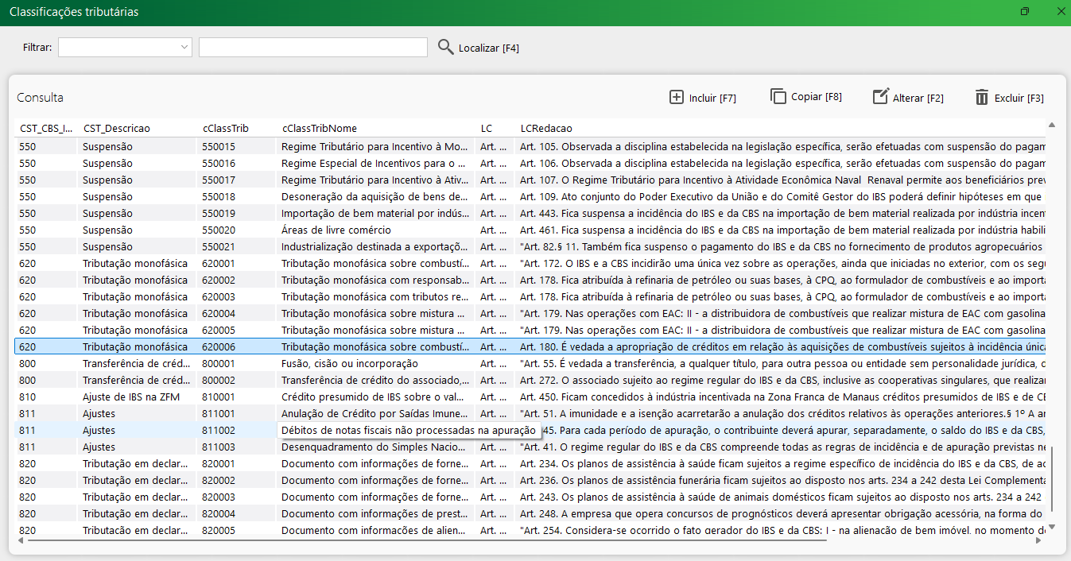Click the Copiar duplicate icon
Image resolution: width=1071 pixels, height=561 pixels.
point(778,96)
